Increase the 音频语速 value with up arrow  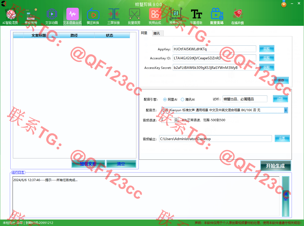(x=176, y=119)
